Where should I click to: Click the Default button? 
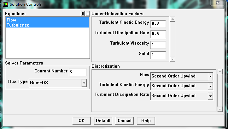point(103,121)
